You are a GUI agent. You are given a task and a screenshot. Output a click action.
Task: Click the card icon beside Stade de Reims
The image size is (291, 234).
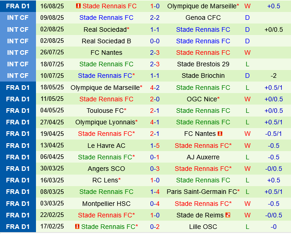228,215
